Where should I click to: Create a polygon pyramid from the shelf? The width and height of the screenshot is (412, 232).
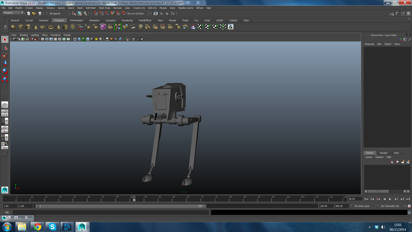[58, 27]
